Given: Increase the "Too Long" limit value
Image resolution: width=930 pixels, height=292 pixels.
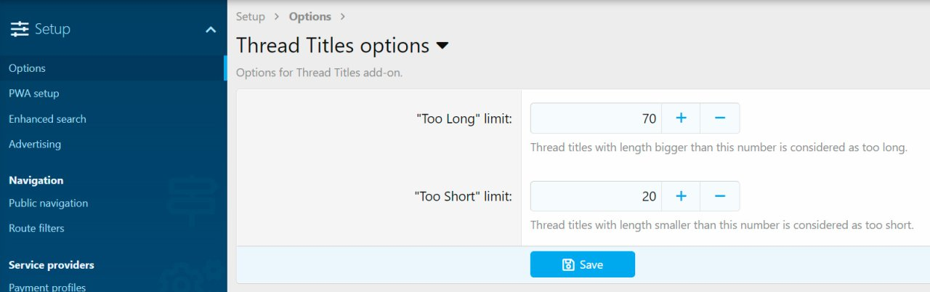Looking at the screenshot, I should click(x=681, y=118).
